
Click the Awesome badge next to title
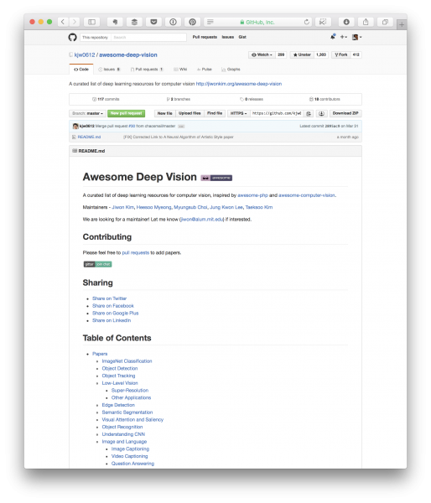(x=216, y=178)
